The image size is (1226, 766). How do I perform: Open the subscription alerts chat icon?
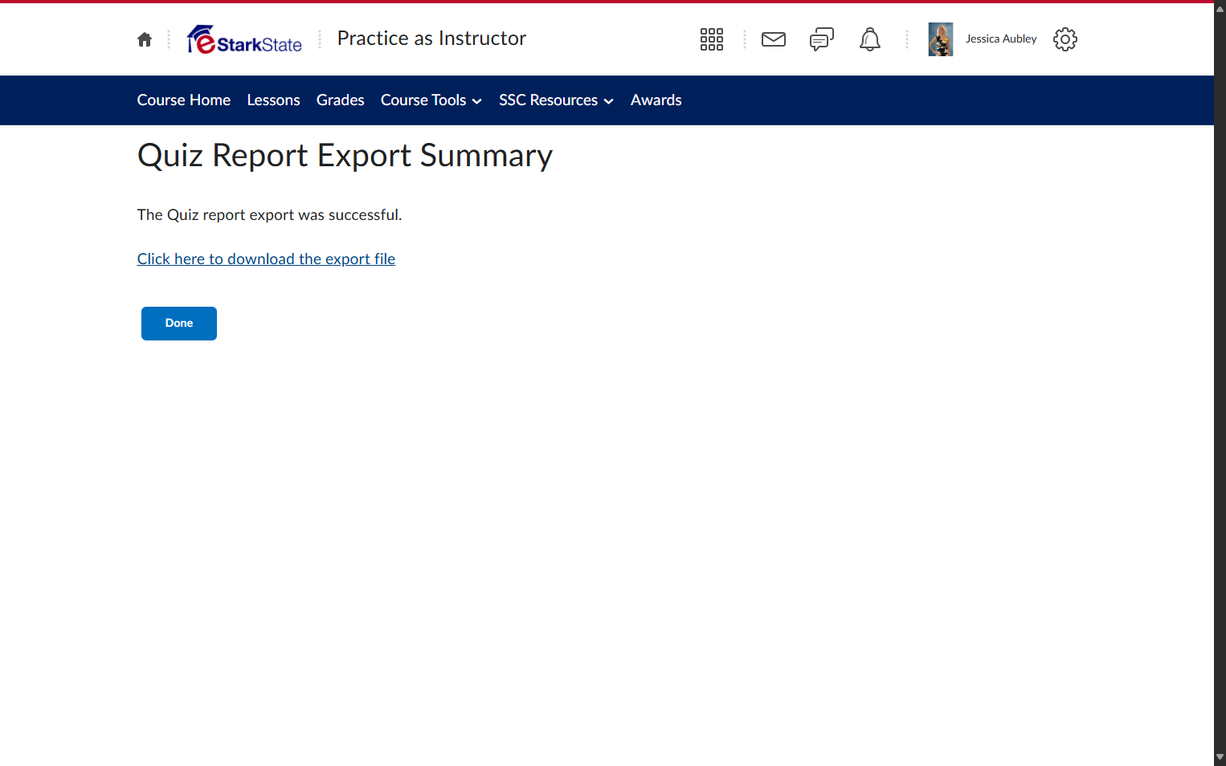pyautogui.click(x=822, y=39)
